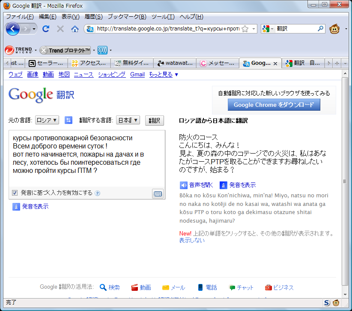Bookmark page with the star icon
This screenshot has height=311, width=352.
click(245, 29)
